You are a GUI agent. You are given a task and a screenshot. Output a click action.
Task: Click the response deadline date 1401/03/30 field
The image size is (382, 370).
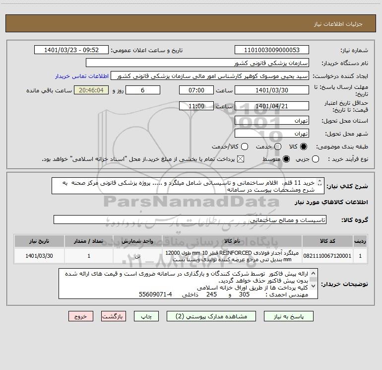pyautogui.click(x=272, y=90)
